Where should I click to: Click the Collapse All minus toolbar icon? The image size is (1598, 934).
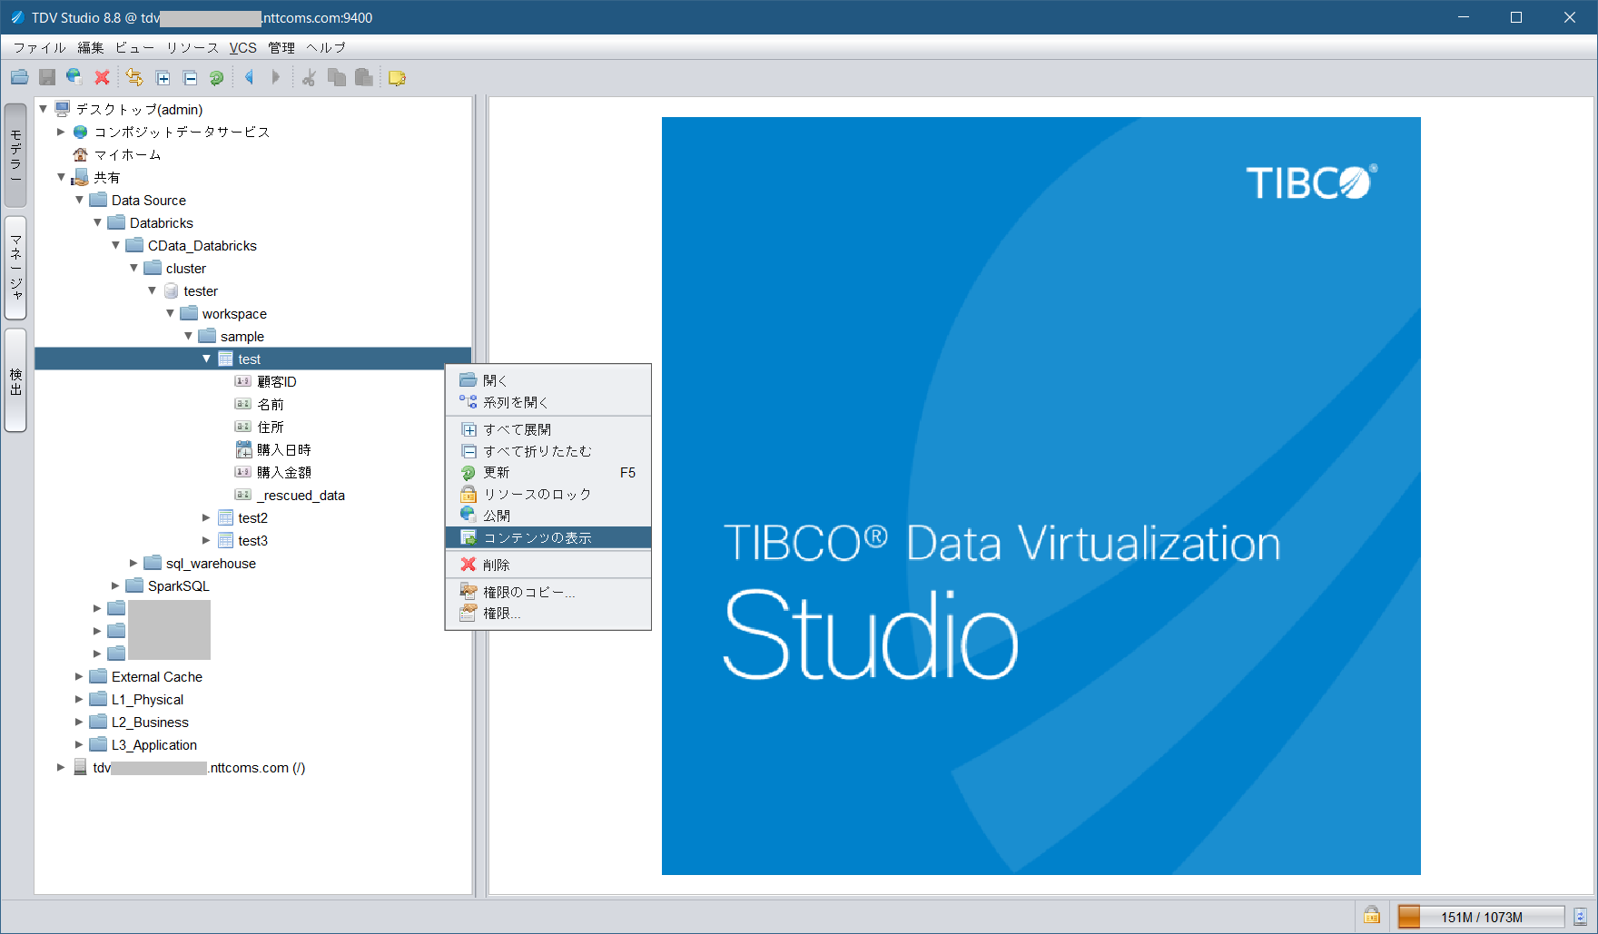pyautogui.click(x=190, y=78)
